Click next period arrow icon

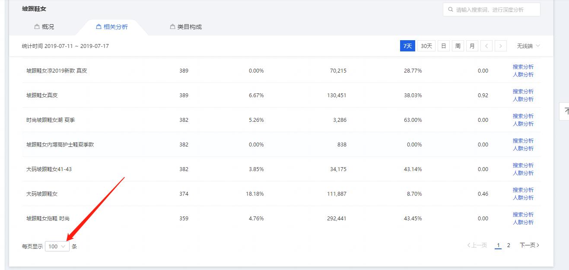(x=501, y=46)
